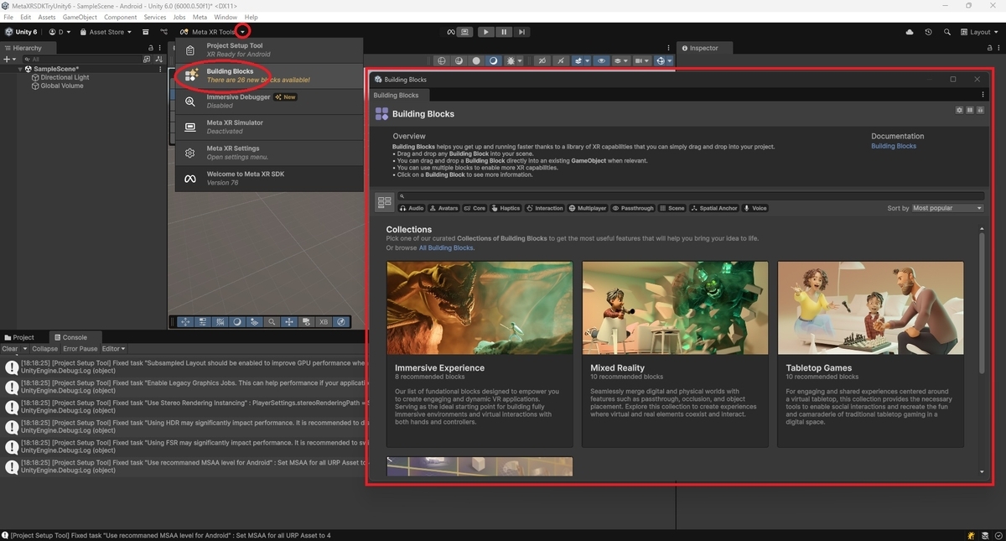Open the Mixed Reality collection thumbnail
Viewport: 1006px width, 541px height.
(x=675, y=308)
